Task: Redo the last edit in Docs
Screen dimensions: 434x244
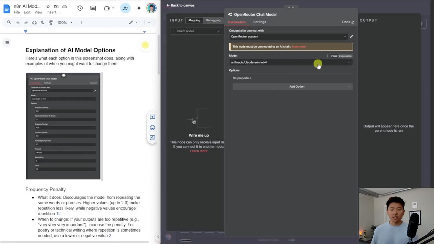Action: (26, 23)
